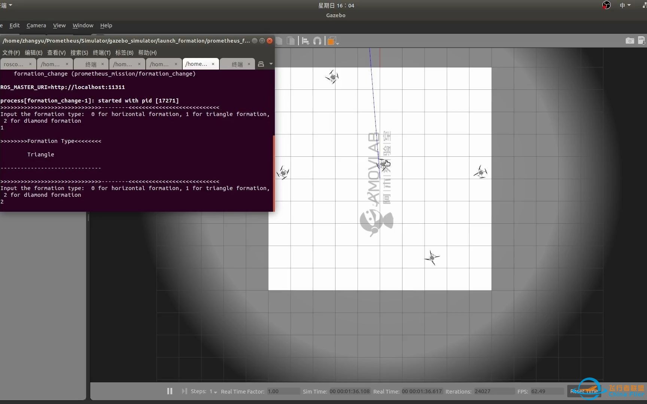
Task: Close the terminal window
Action: point(270,40)
